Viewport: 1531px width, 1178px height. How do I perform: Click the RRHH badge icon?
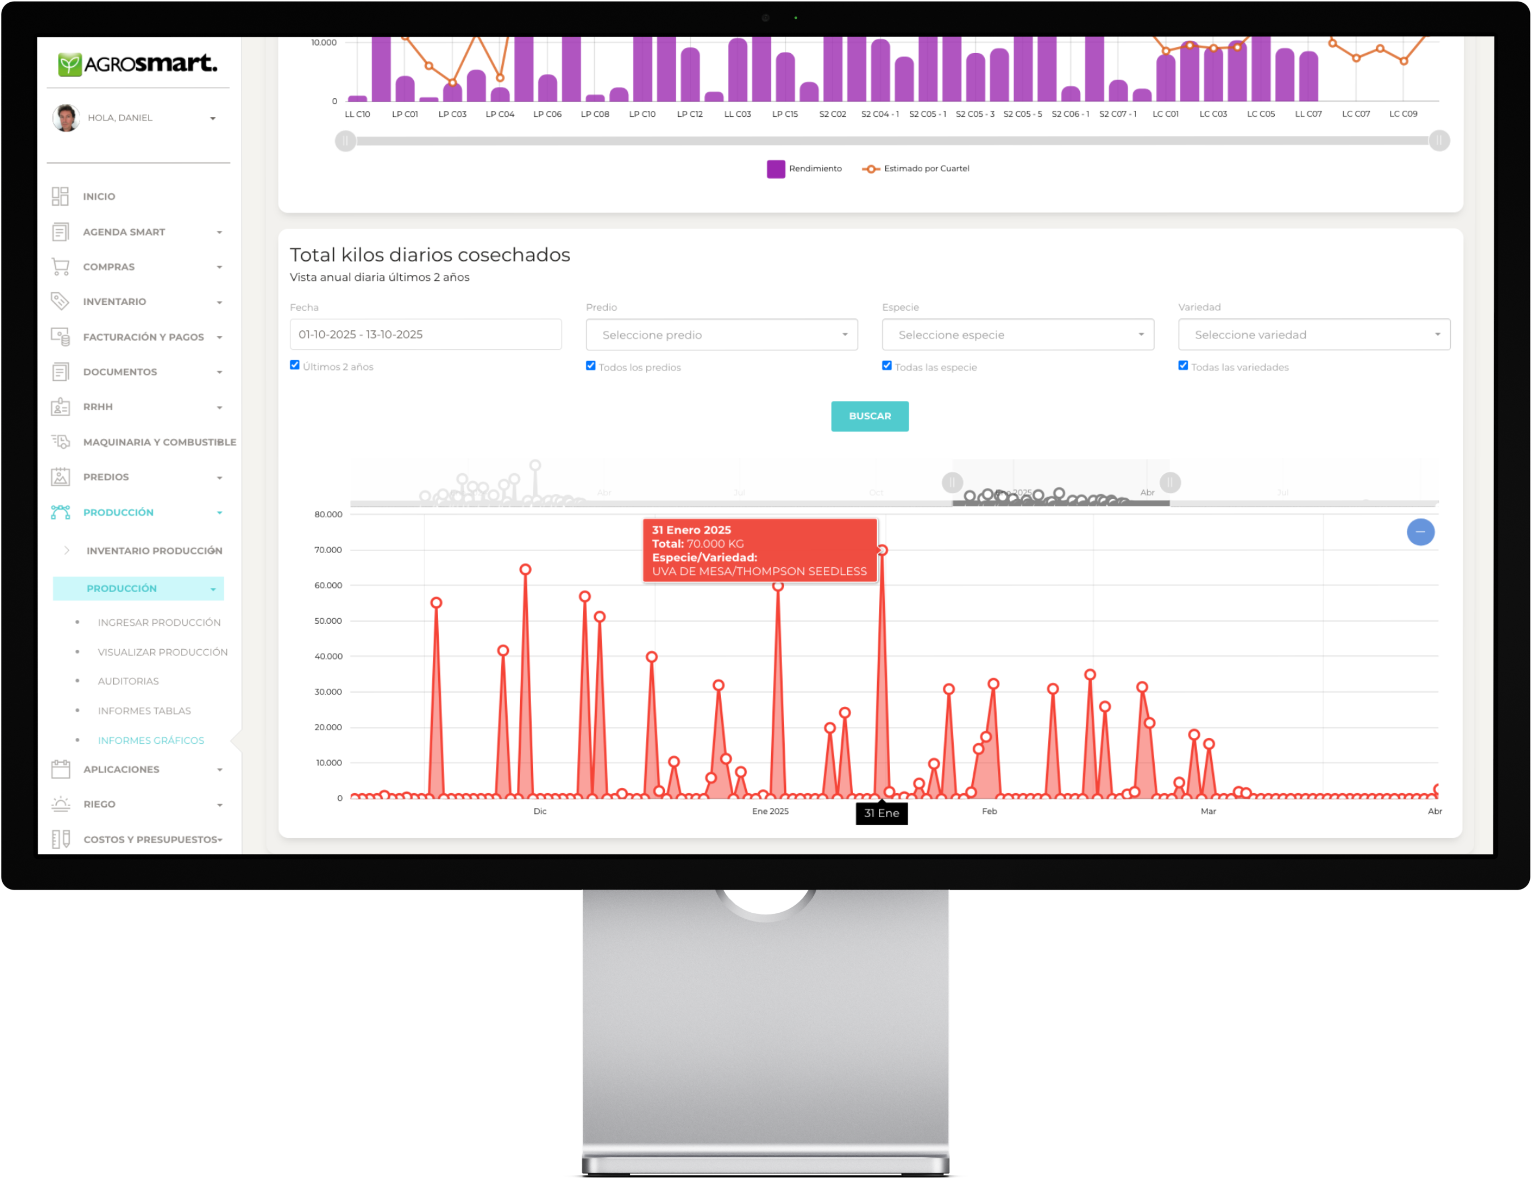[60, 407]
